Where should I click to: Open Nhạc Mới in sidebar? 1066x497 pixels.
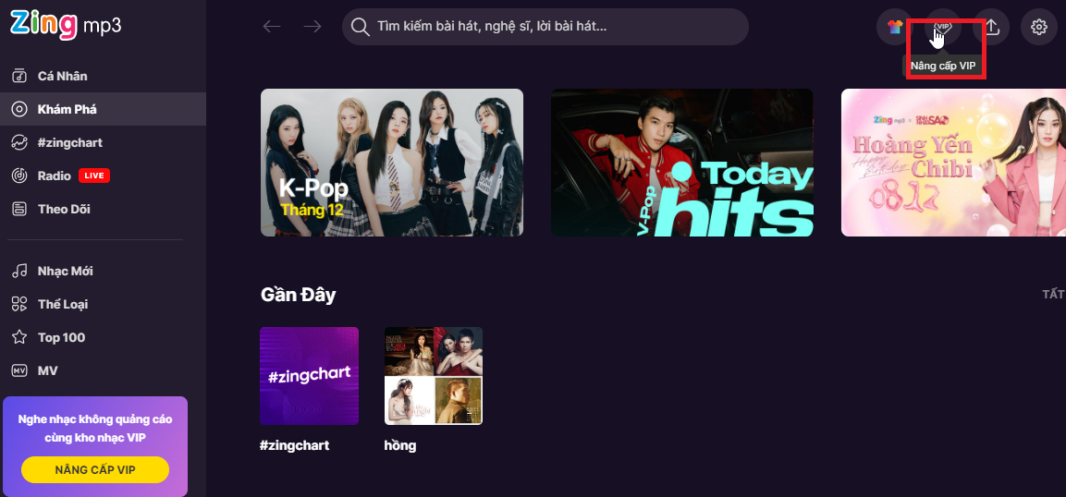pos(66,271)
